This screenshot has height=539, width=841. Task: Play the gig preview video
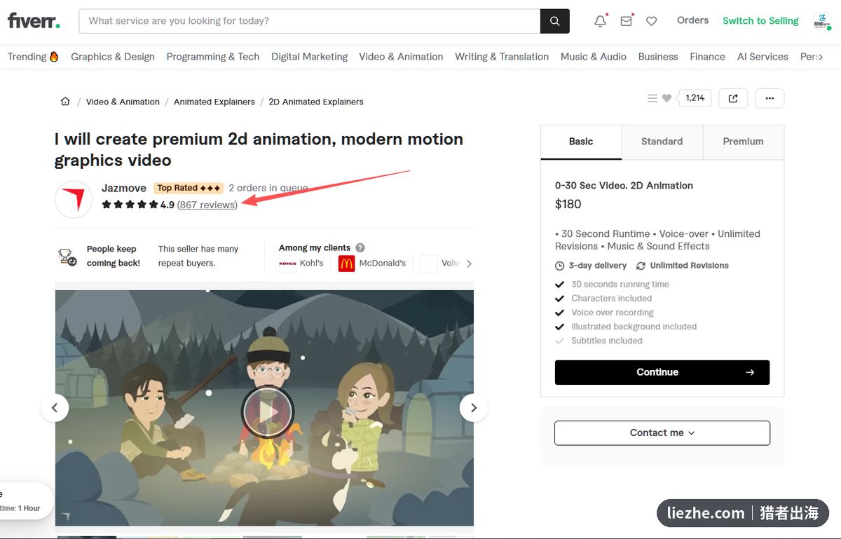click(x=267, y=412)
